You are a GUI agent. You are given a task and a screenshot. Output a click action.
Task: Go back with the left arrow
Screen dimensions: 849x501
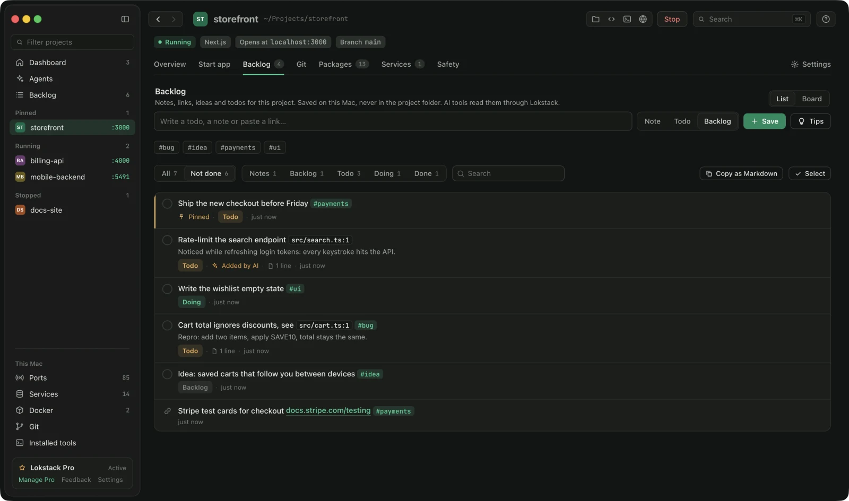coord(158,19)
